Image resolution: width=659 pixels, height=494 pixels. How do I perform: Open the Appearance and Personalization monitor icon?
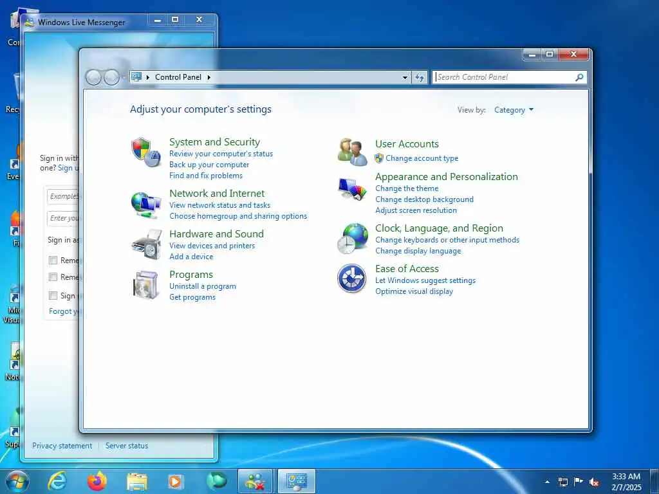click(352, 190)
